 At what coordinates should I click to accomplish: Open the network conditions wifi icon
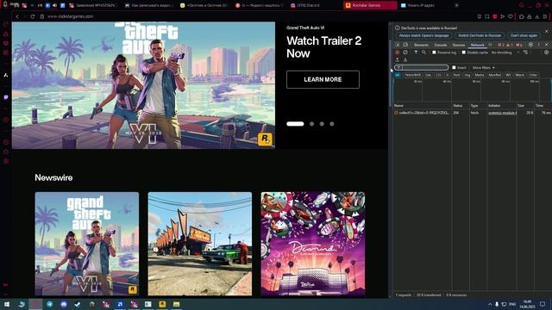(525, 53)
